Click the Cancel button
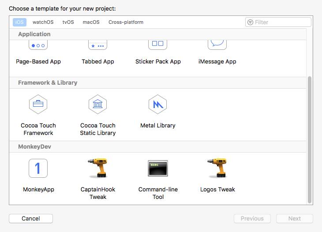This screenshot has height=232, width=322. 31,218
